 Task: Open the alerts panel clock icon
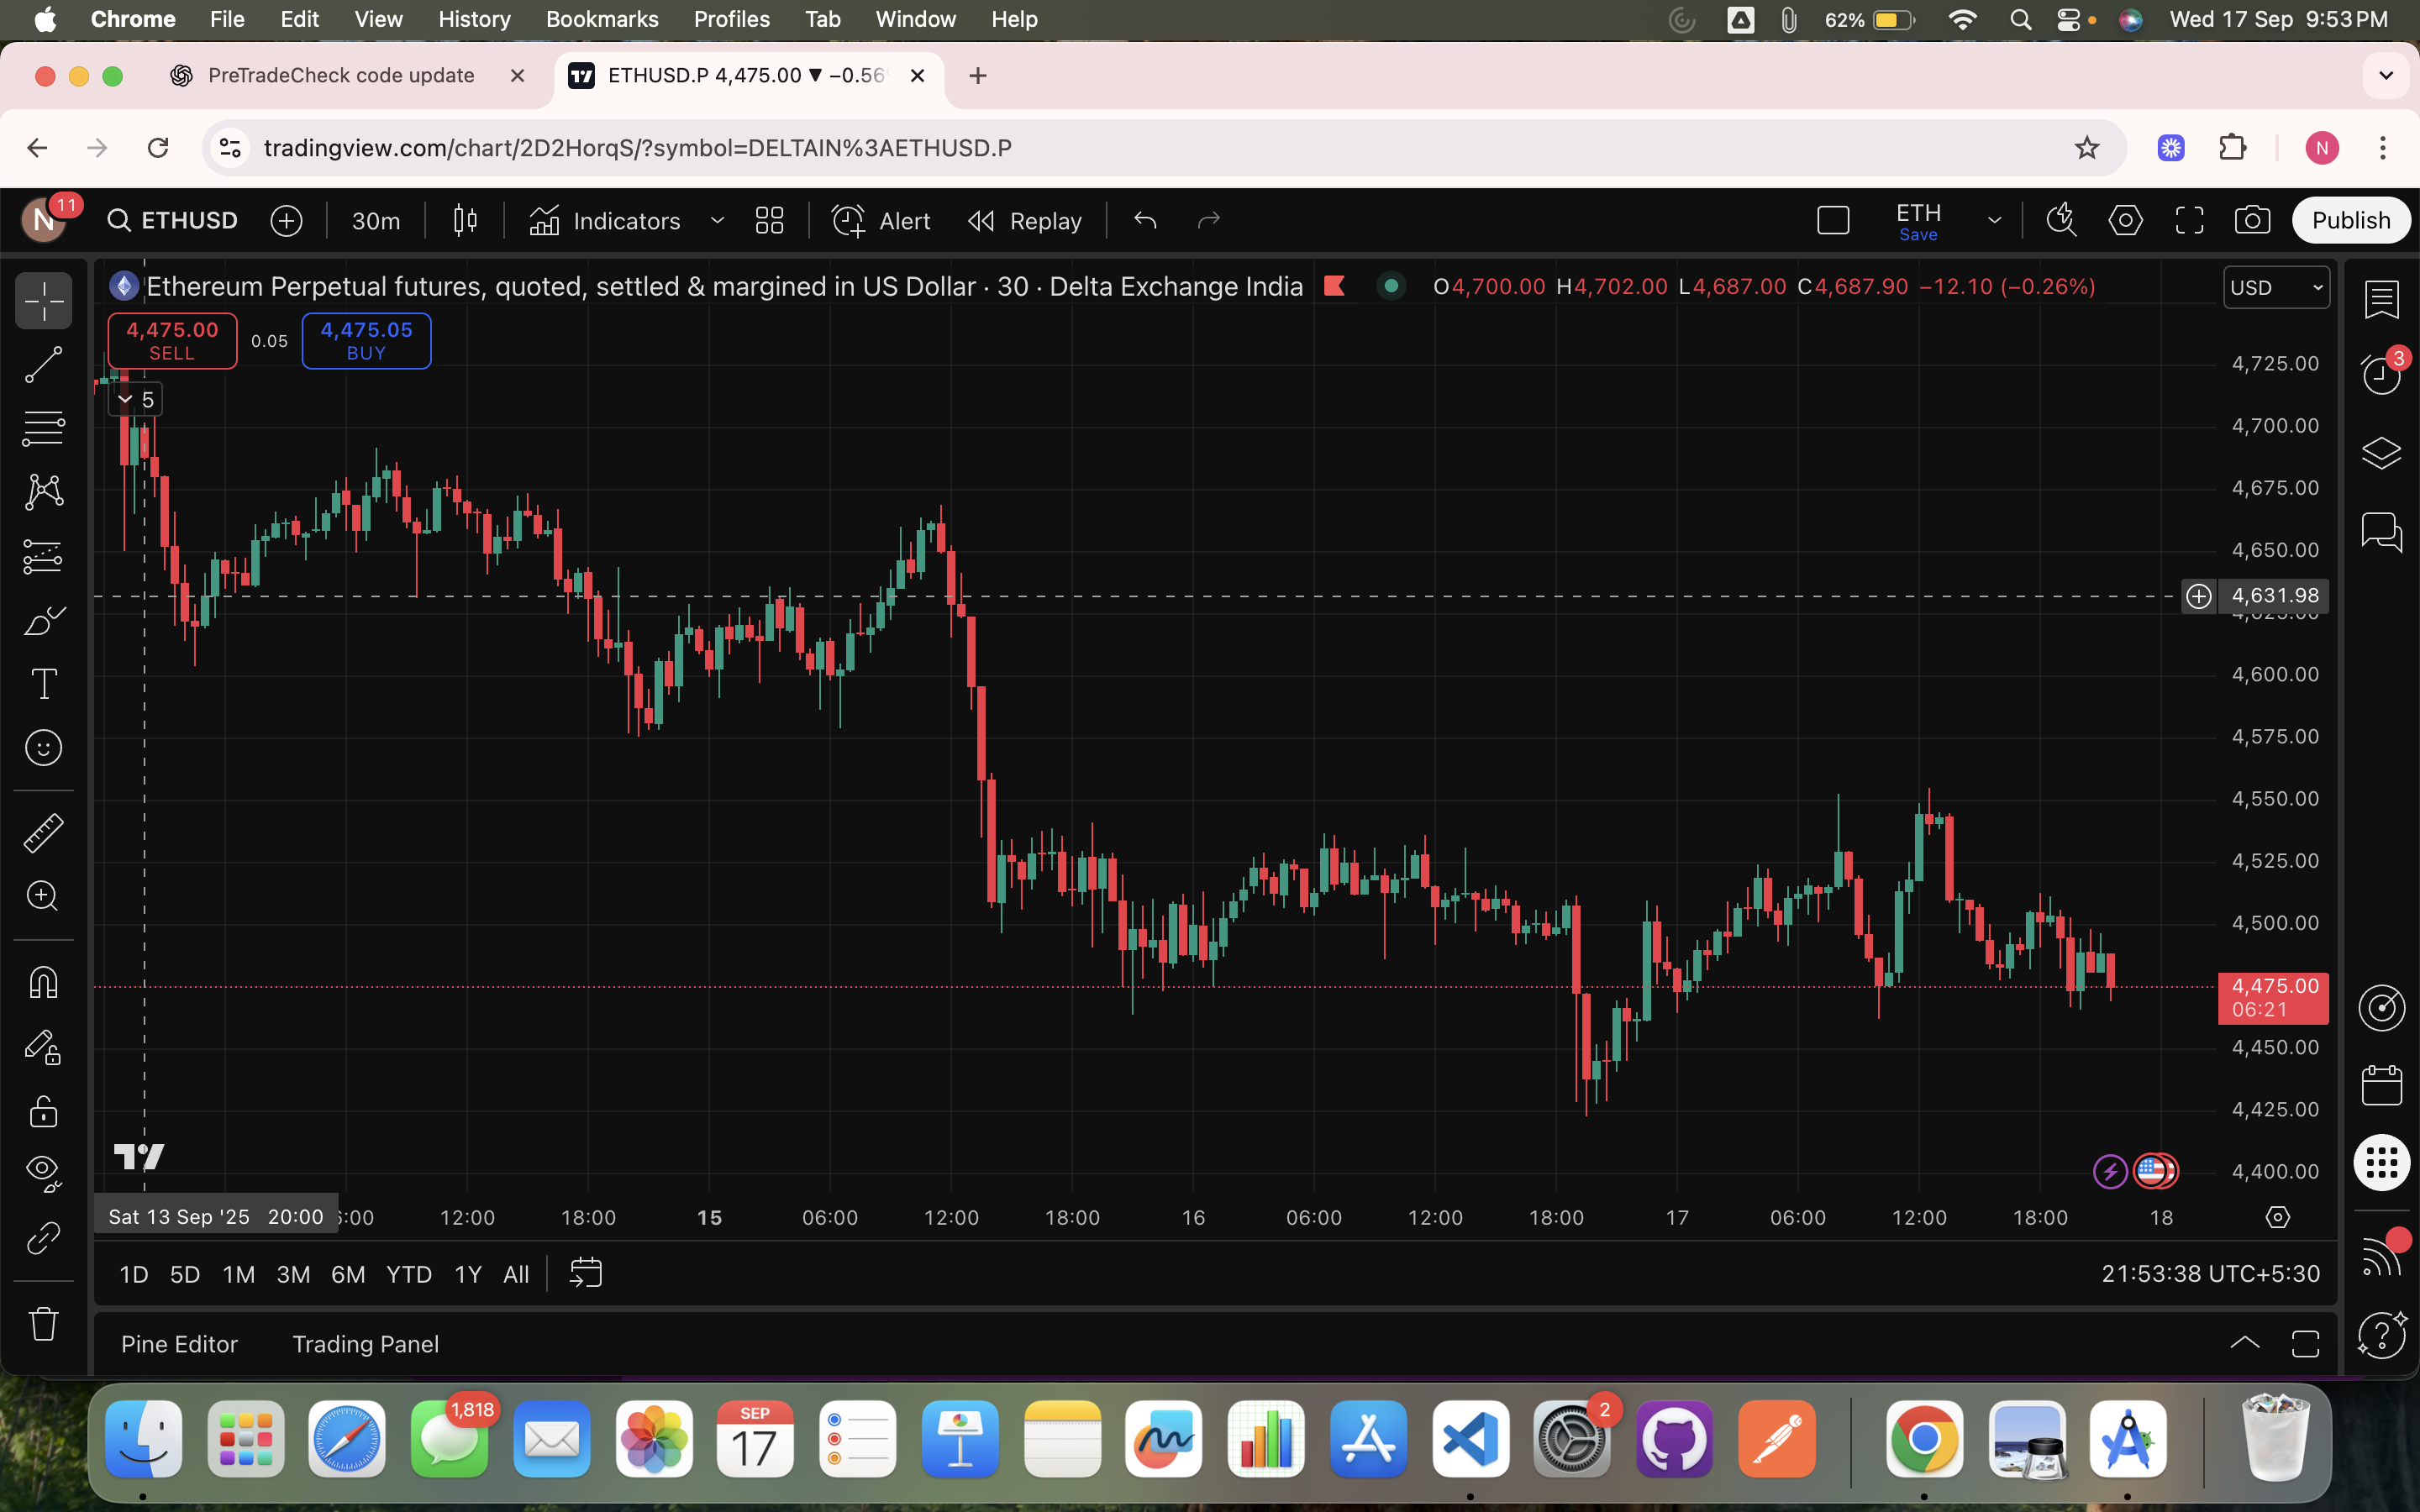pos(2381,375)
